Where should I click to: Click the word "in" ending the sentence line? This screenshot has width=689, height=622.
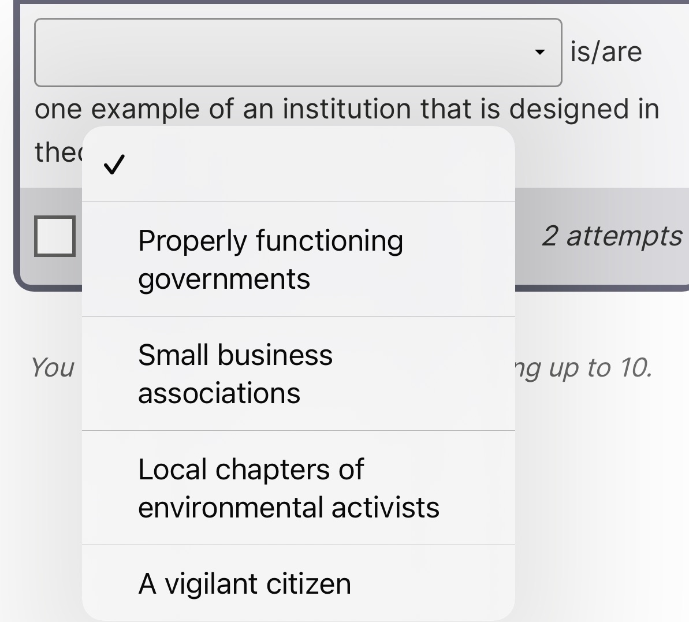[x=648, y=109]
